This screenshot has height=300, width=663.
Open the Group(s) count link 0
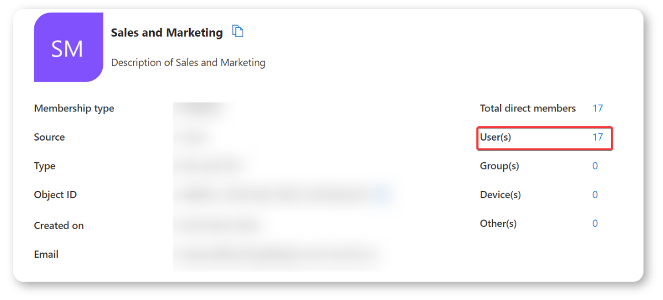pyautogui.click(x=594, y=166)
